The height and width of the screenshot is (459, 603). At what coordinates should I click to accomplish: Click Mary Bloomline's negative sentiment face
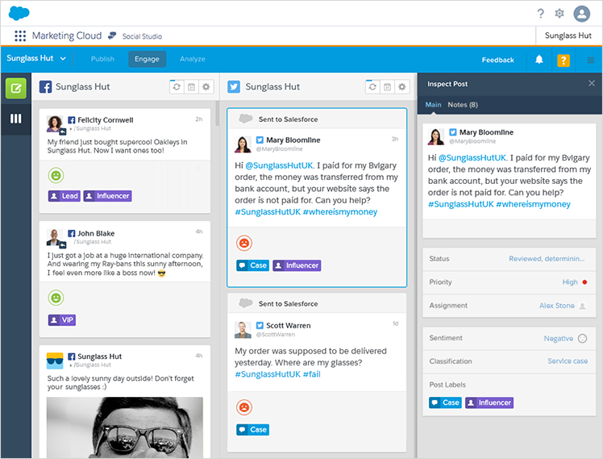(x=244, y=243)
